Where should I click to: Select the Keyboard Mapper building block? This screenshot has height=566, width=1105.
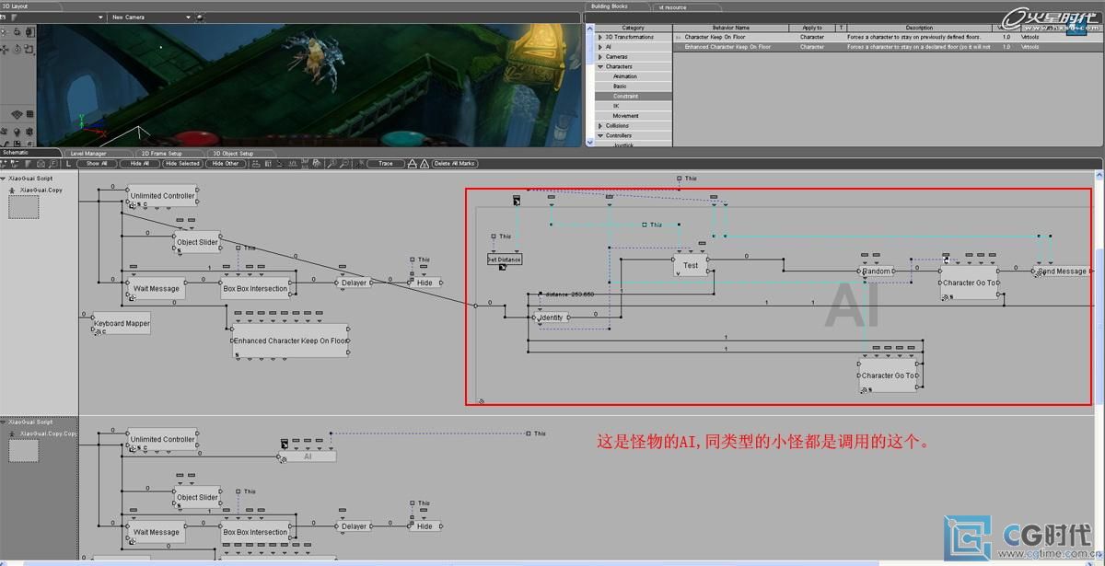pyautogui.click(x=122, y=324)
